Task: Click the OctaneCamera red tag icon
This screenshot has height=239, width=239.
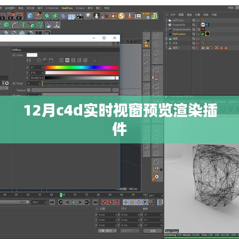Action: coord(203,29)
